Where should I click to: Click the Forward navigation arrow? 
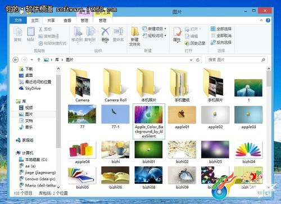24,60
